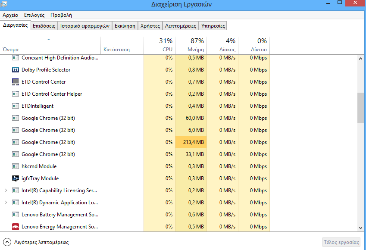Expand the Intel(R) Capability Licensing Service row
The width and height of the screenshot is (366, 250).
6,191
